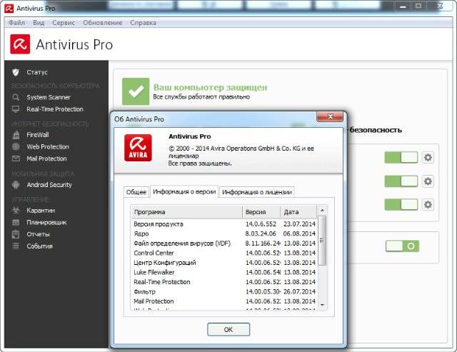Click the Real-Time Protection monitor icon

[x=16, y=109]
